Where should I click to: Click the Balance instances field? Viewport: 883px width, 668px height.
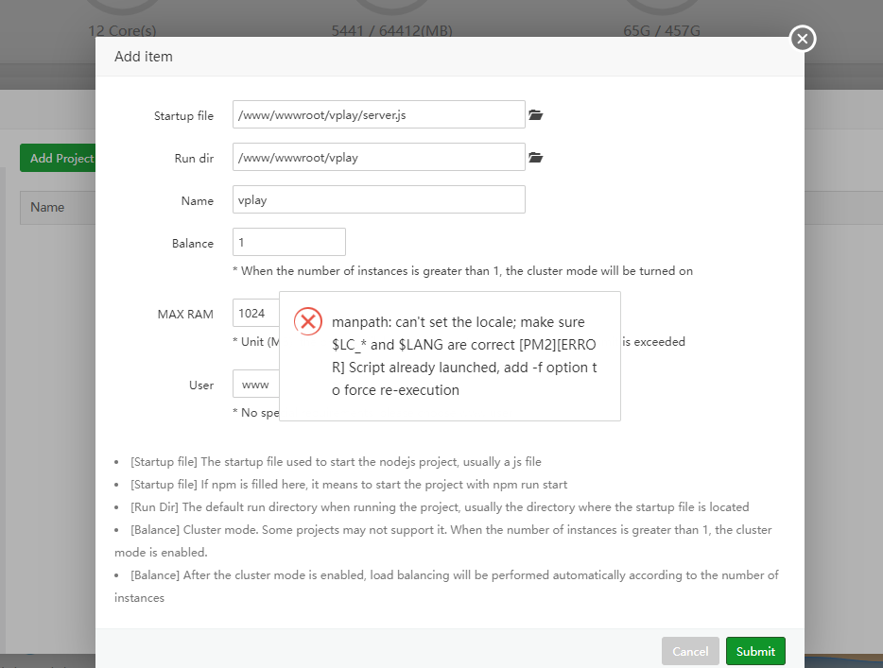(288, 242)
